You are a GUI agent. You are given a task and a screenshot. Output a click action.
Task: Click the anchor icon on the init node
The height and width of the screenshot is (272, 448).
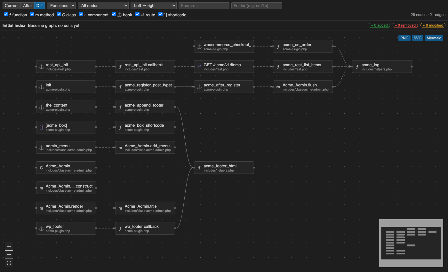click(41, 87)
